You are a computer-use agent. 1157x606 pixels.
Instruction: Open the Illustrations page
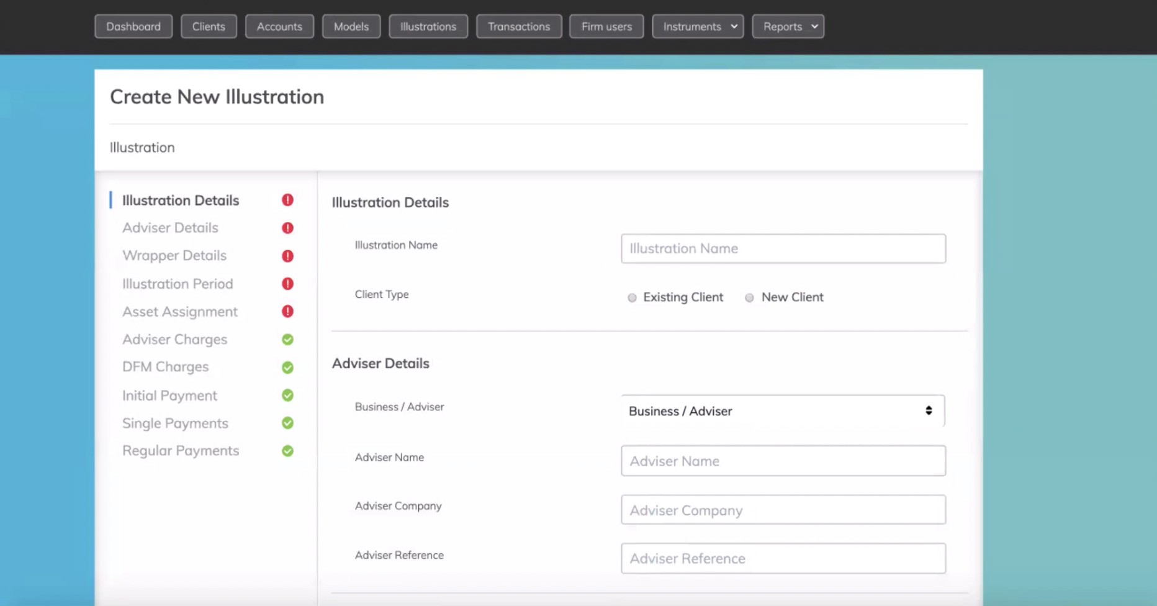(428, 27)
